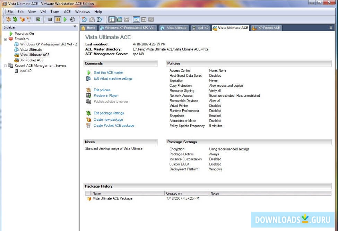Screen dimensions: 338x231
Task: Click the full screen view toolbar icon
Action: click(119, 19)
